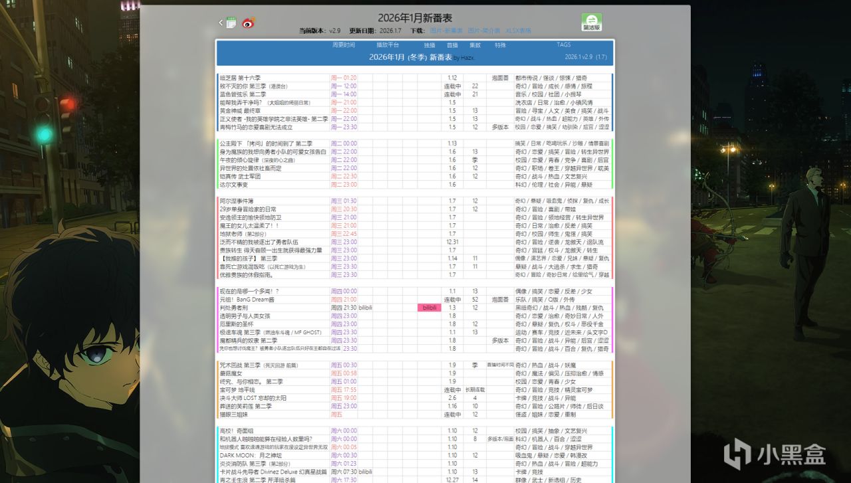Click the pink bilibili badge for 判处勇者刑
The image size is (851, 483).
[429, 308]
